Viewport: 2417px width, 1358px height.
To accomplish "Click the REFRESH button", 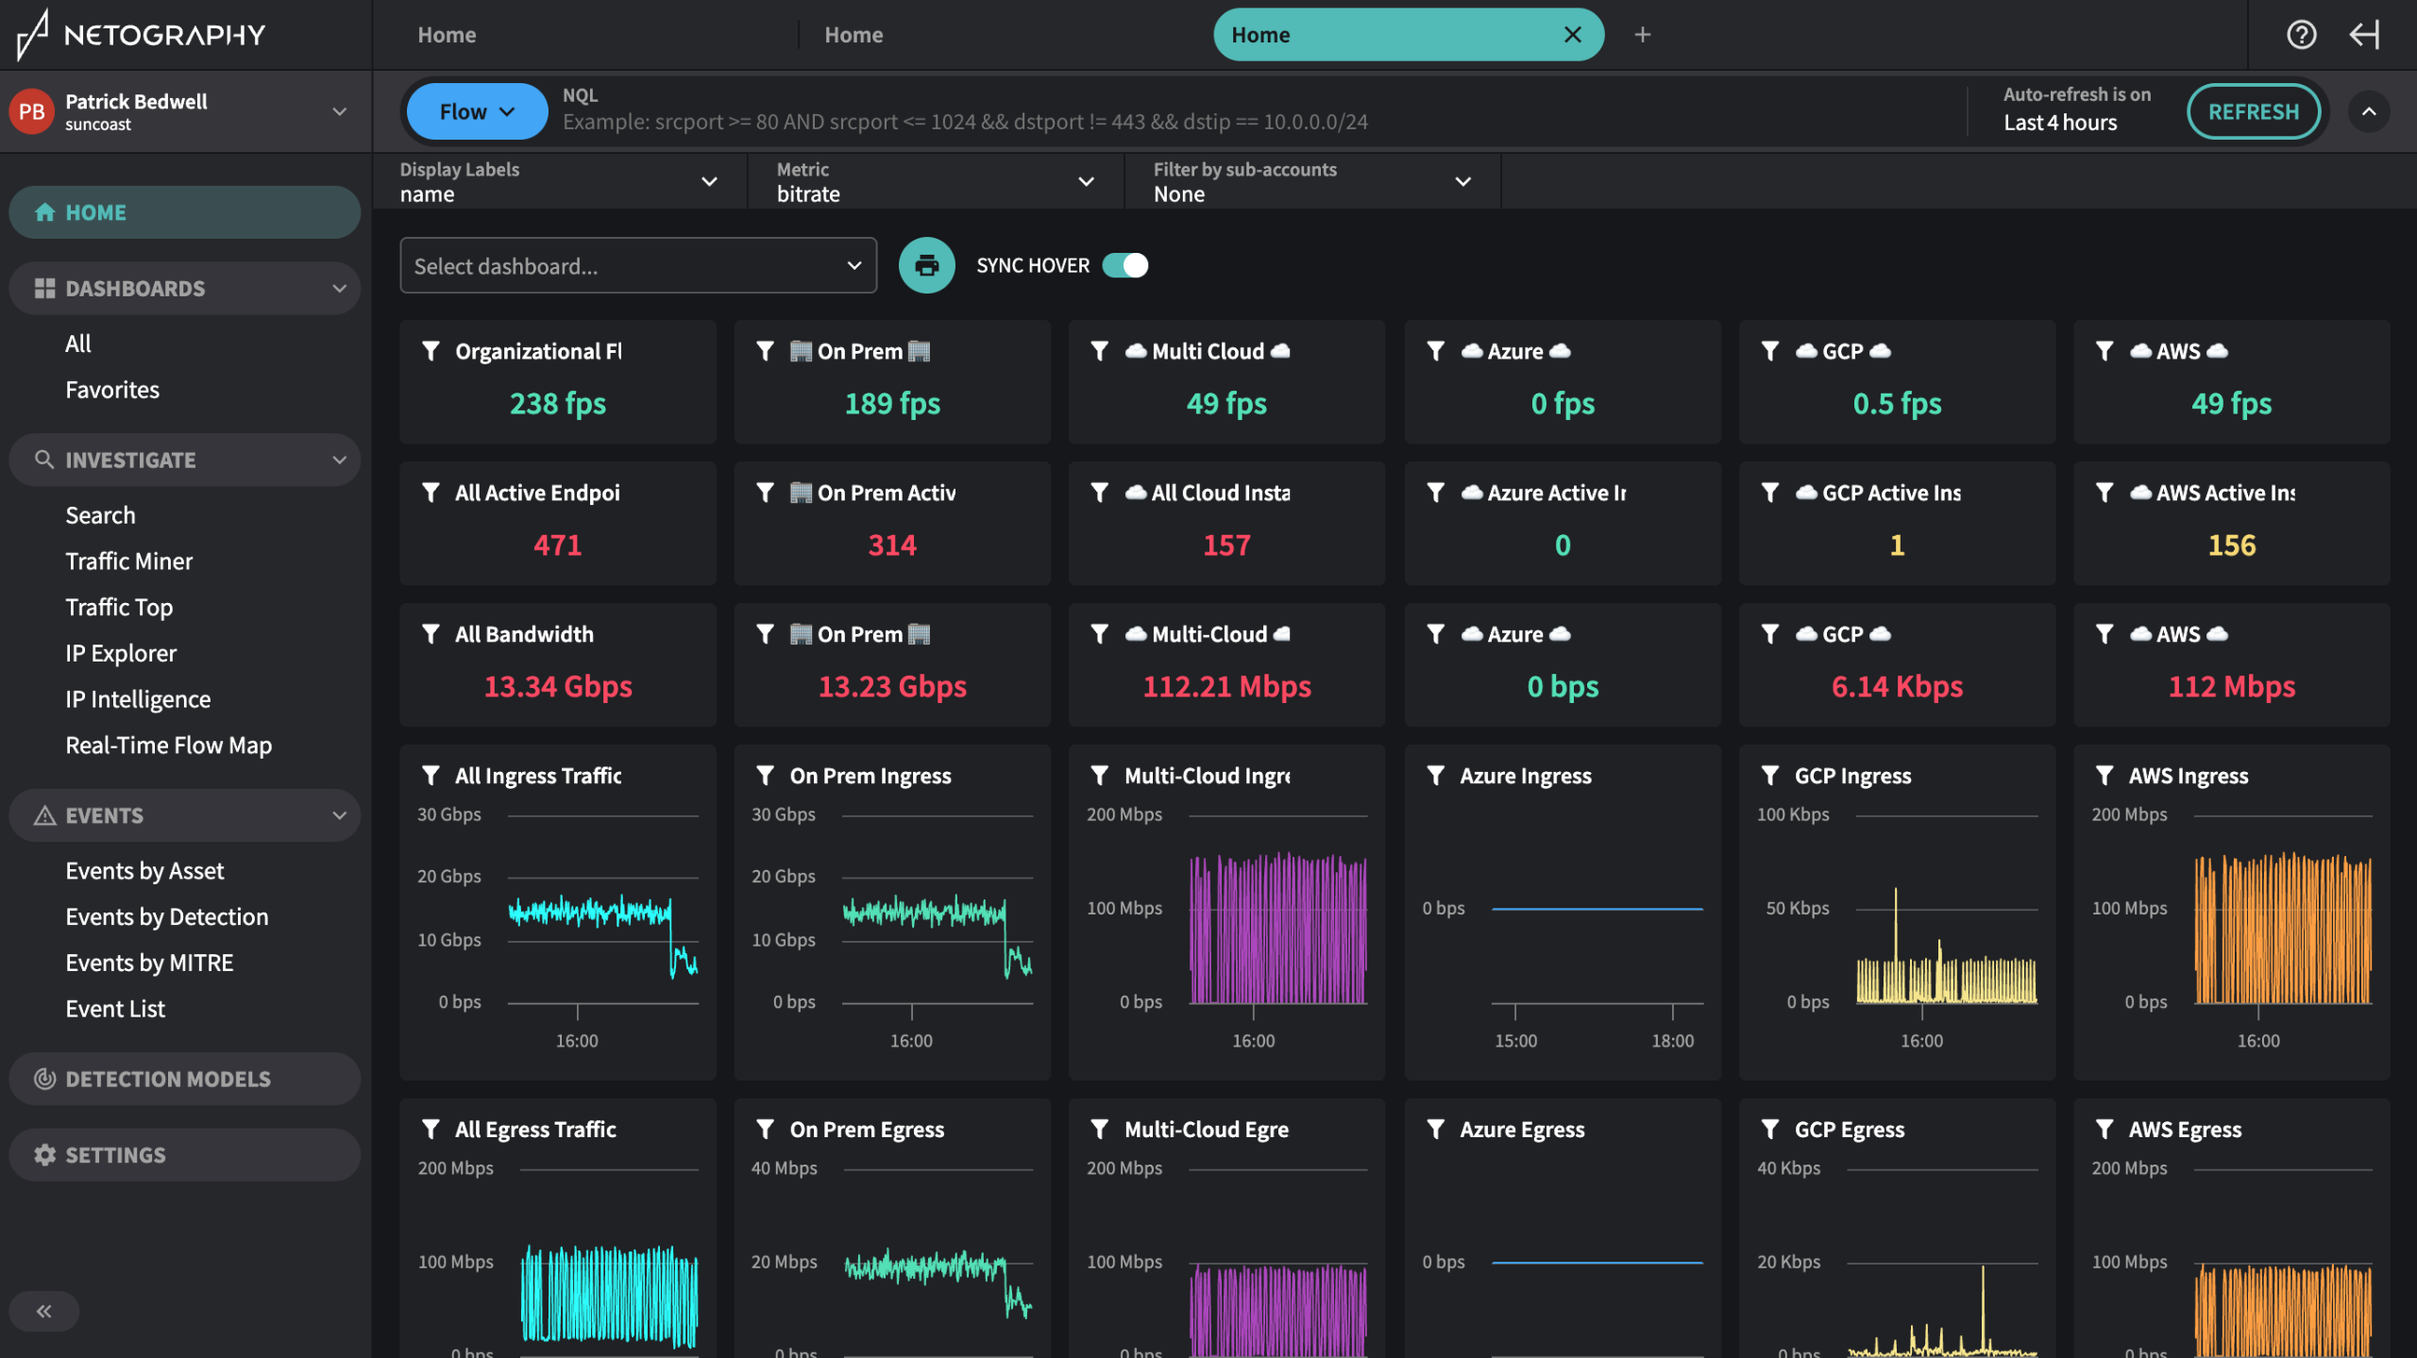I will 2254,111.
